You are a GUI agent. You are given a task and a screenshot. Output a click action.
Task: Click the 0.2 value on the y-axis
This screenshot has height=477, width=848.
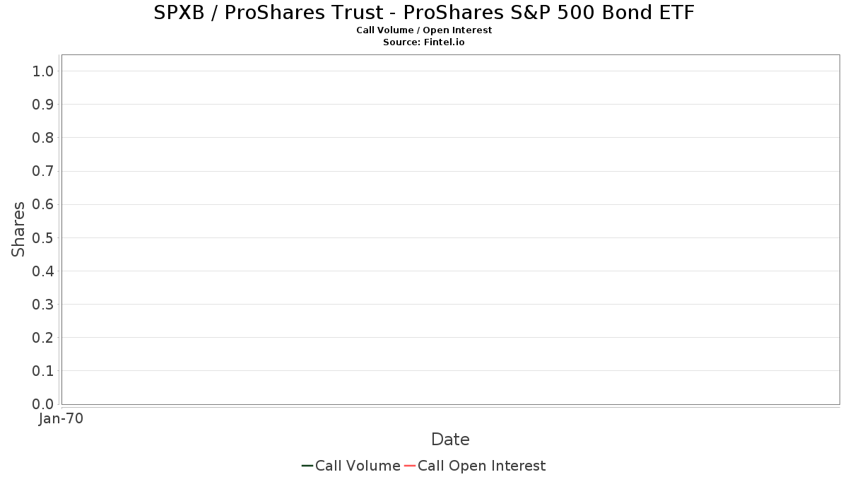[x=43, y=337]
